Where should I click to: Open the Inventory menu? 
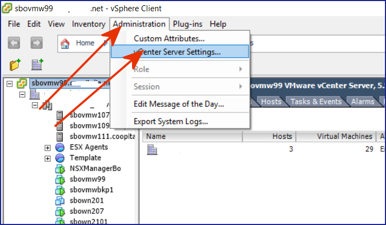pyautogui.click(x=89, y=24)
